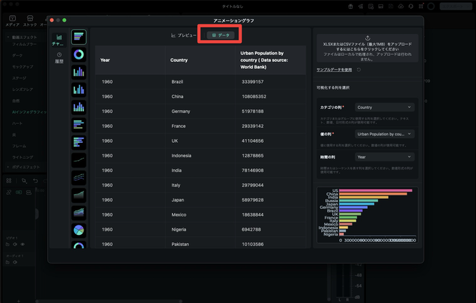Open the チャート chart section in sidebar

(x=59, y=39)
